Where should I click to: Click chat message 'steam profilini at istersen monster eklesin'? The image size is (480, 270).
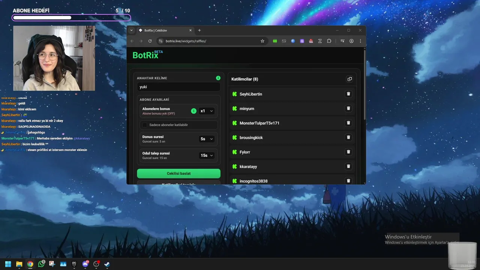(57, 150)
